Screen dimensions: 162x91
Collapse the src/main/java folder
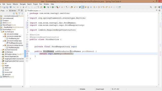click(x=2, y=32)
